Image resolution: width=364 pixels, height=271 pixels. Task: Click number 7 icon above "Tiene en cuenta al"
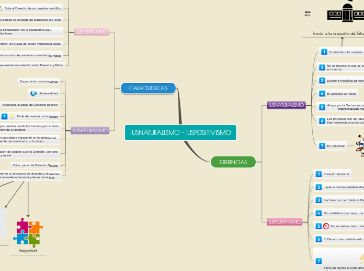click(x=318, y=261)
